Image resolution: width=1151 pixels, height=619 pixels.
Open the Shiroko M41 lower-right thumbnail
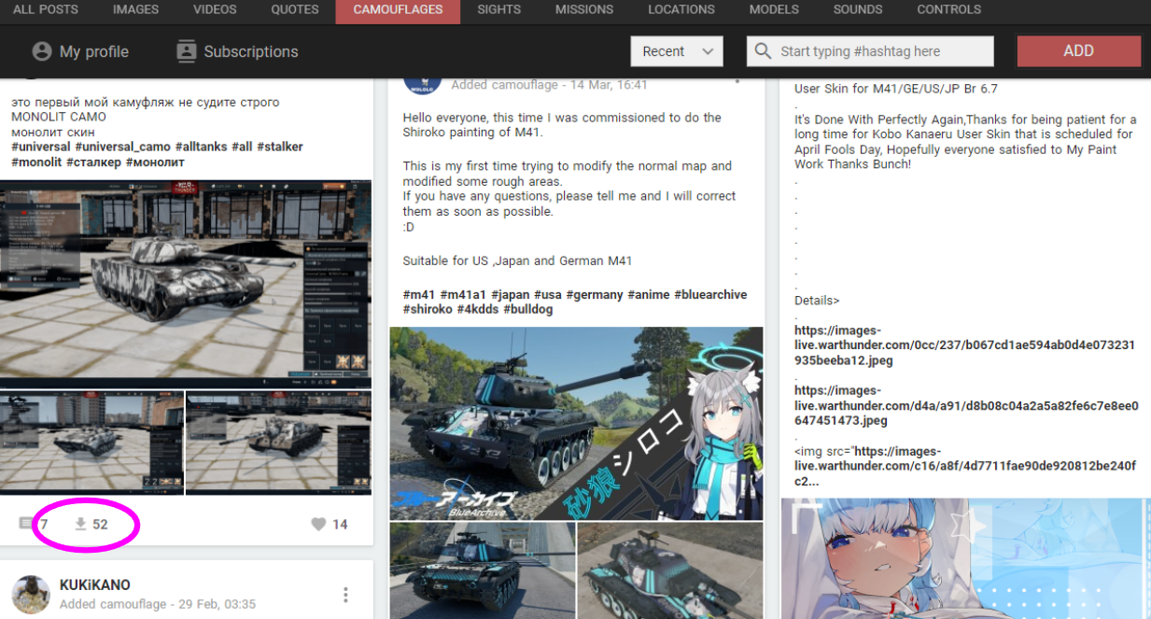pyautogui.click(x=670, y=570)
